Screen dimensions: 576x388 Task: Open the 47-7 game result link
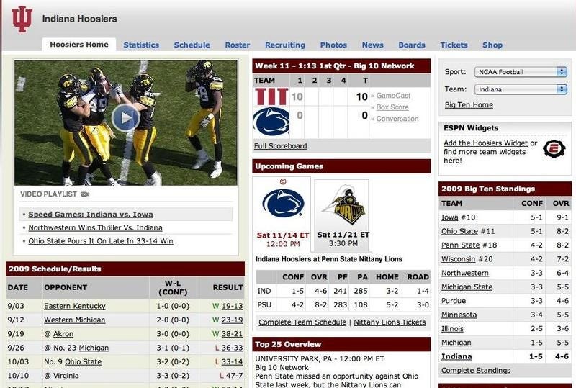(x=234, y=376)
